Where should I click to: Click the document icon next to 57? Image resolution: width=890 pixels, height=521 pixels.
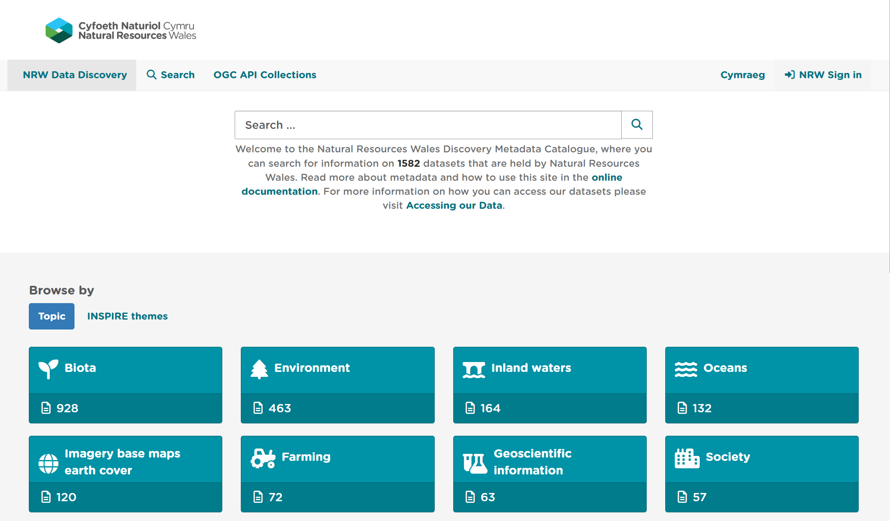pos(682,497)
